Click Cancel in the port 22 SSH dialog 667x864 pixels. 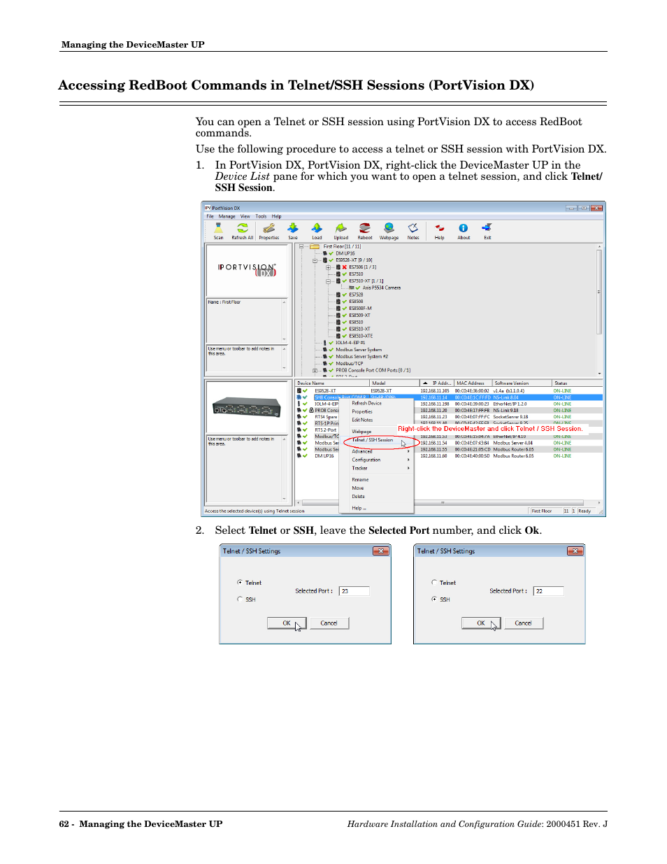(x=524, y=623)
